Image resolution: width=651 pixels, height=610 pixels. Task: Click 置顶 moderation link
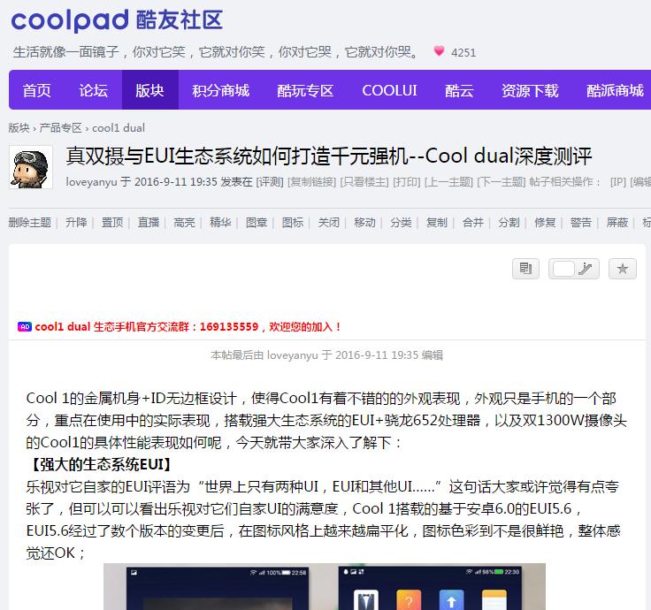[x=112, y=223]
